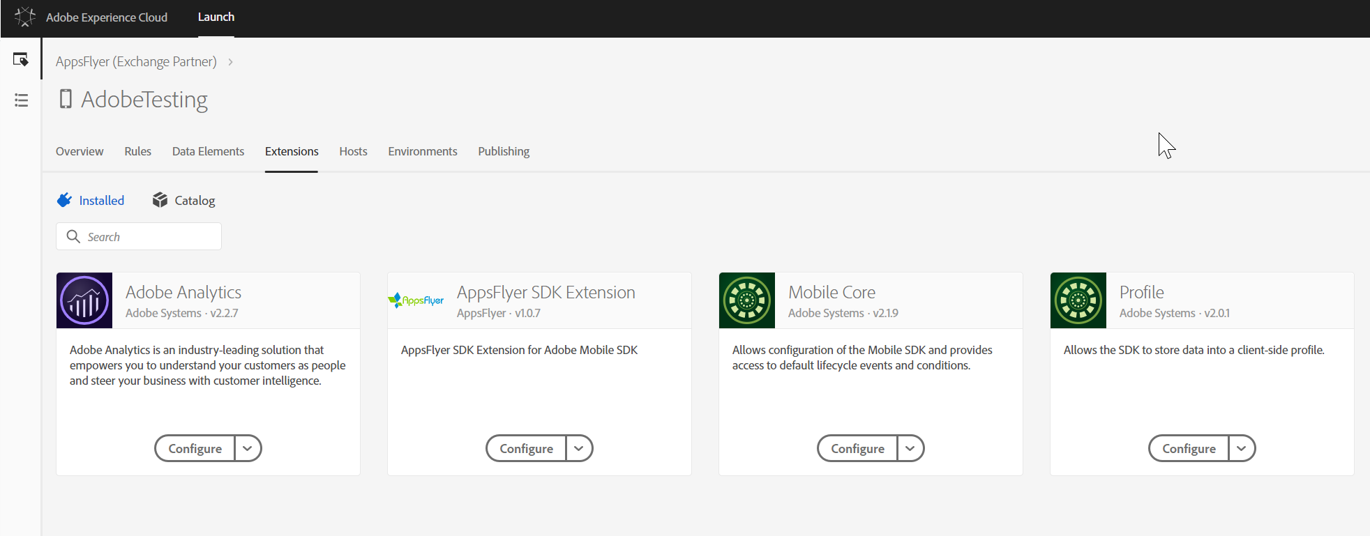The width and height of the screenshot is (1370, 536).
Task: Open the Rules tab
Action: pos(137,151)
